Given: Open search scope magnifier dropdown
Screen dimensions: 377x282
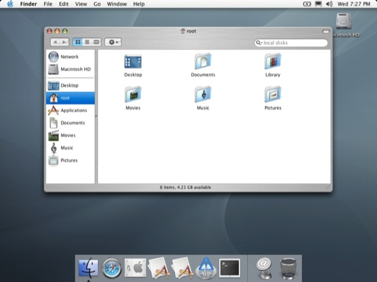Looking at the screenshot, I should pos(259,43).
